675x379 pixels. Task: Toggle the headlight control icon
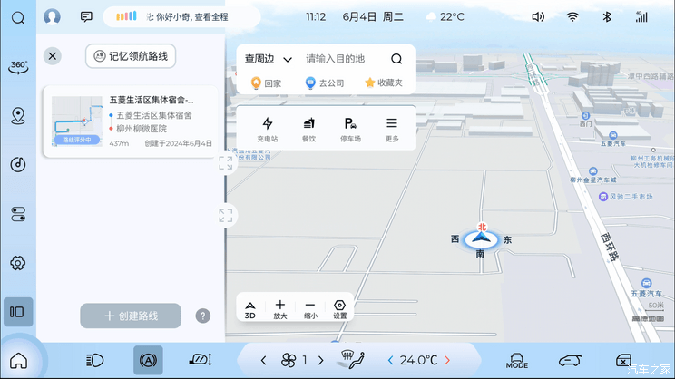pos(94,360)
